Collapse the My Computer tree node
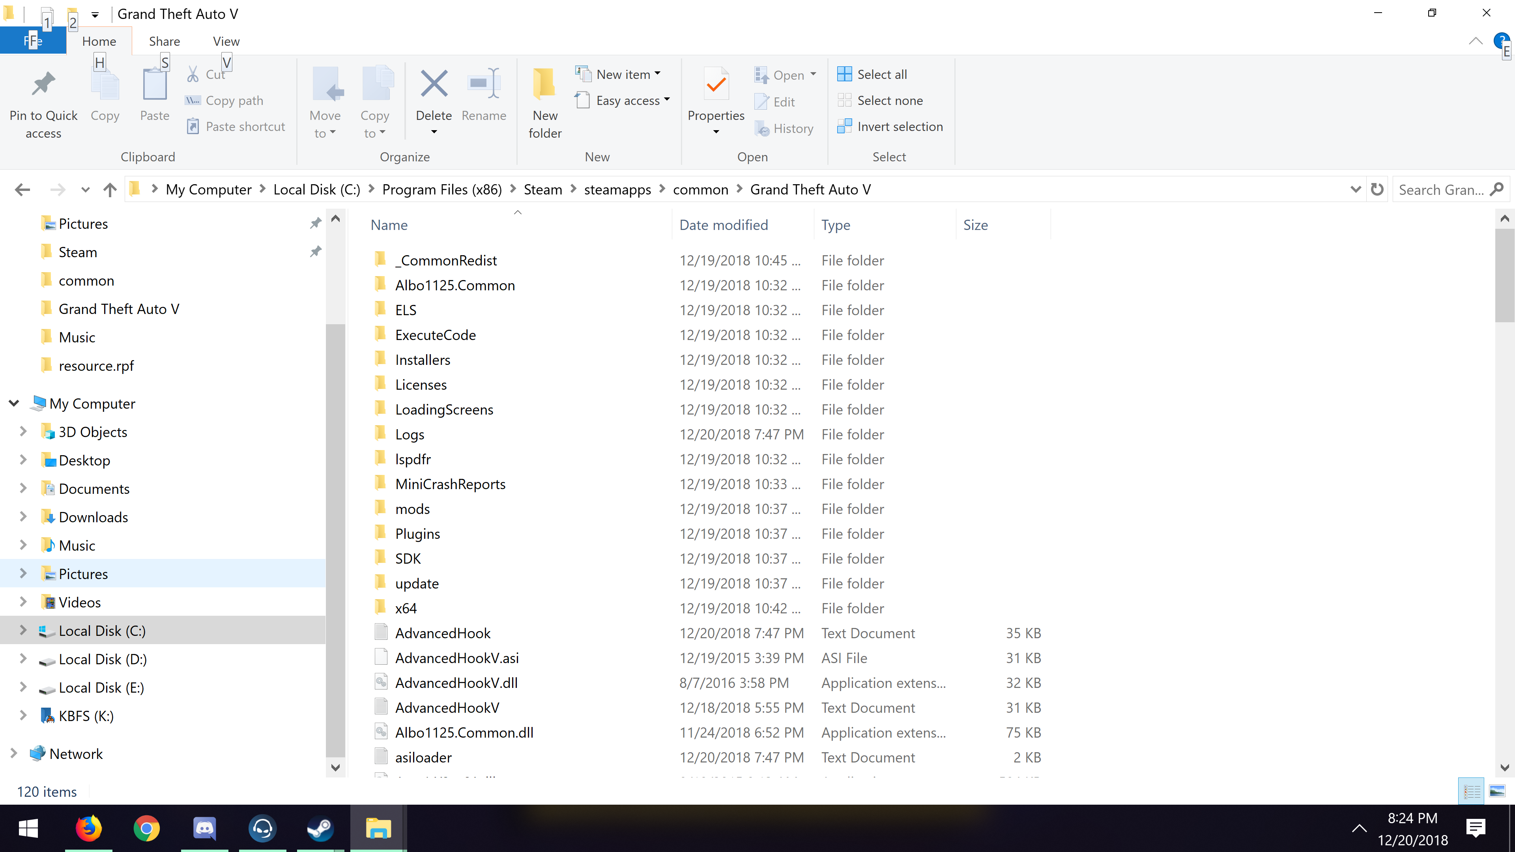1515x852 pixels. coord(14,404)
